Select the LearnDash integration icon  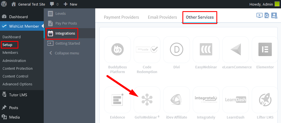236,100
